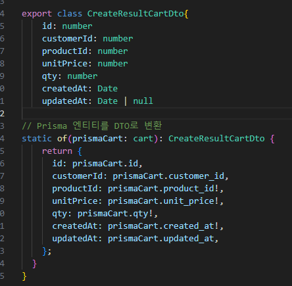This screenshot has width=292, height=286.
Task: Click 'Date' type of createdAt property
Action: click(x=108, y=89)
